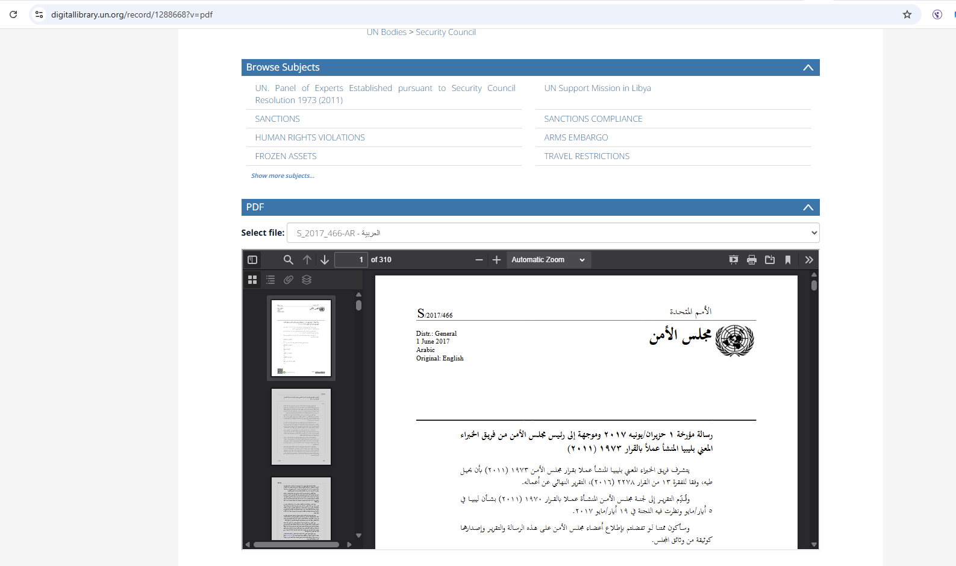This screenshot has width=956, height=566.
Task: Show layers view
Action: (307, 280)
